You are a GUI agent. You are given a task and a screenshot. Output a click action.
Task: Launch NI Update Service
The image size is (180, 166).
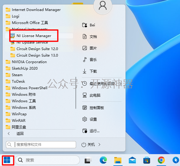tap(39, 42)
